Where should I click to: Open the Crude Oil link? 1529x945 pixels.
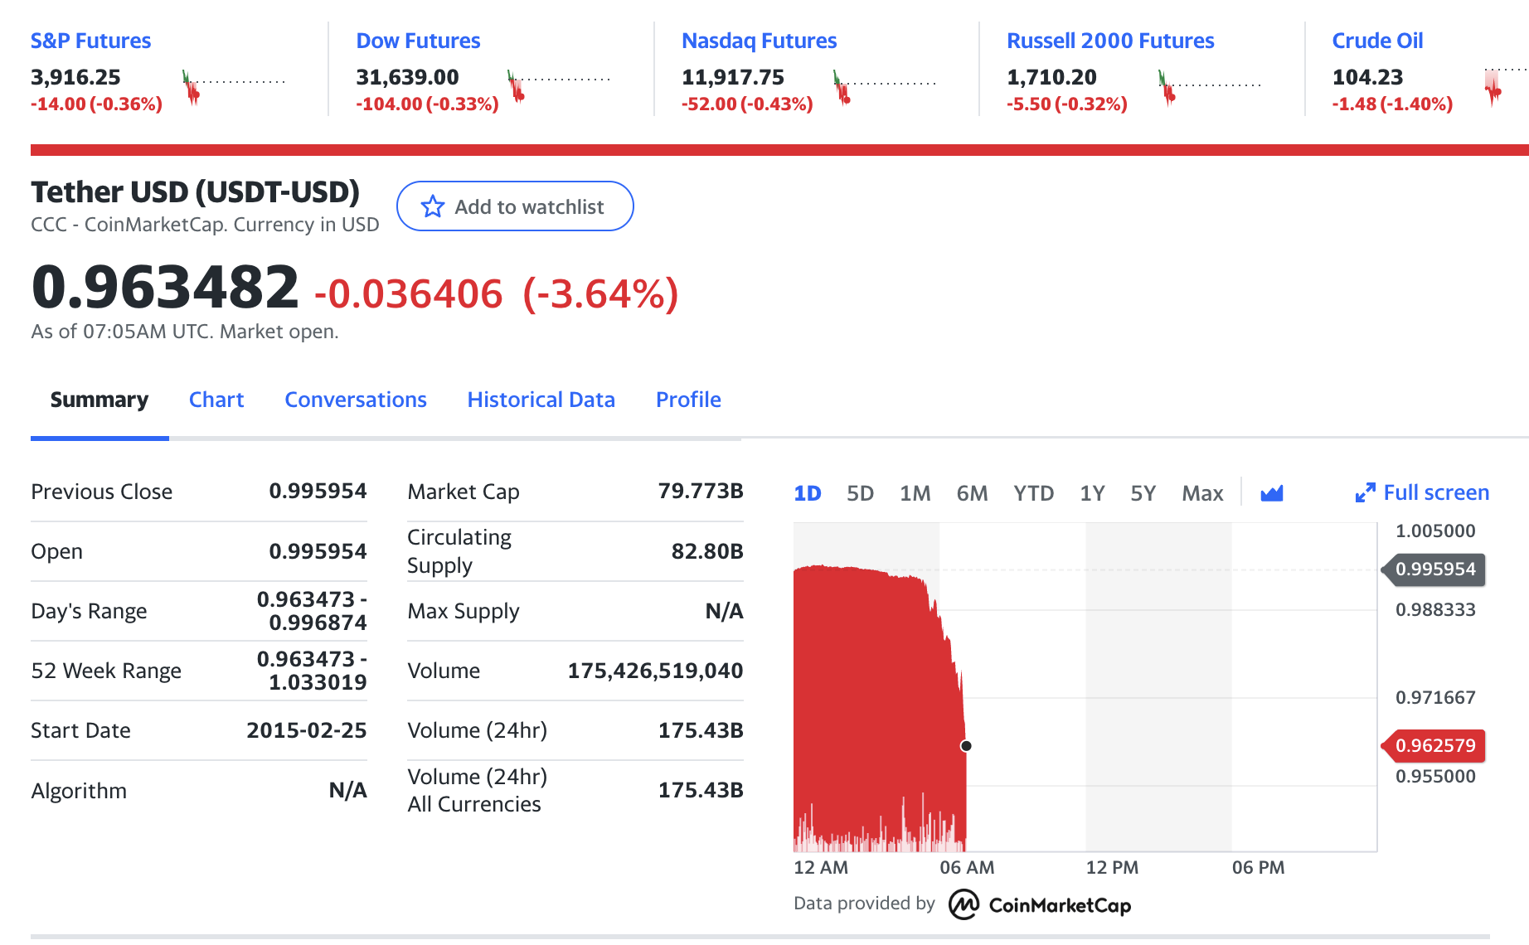(x=1377, y=41)
